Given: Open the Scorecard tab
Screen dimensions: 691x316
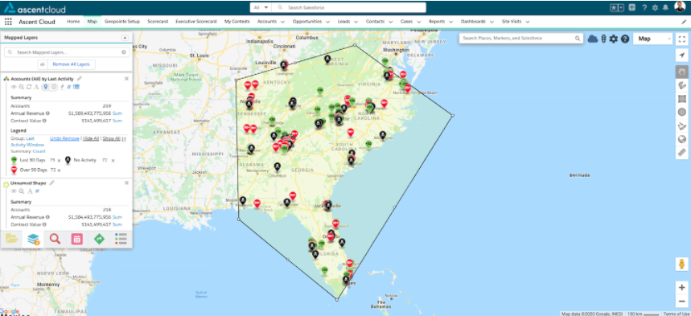Looking at the screenshot, I should point(158,21).
